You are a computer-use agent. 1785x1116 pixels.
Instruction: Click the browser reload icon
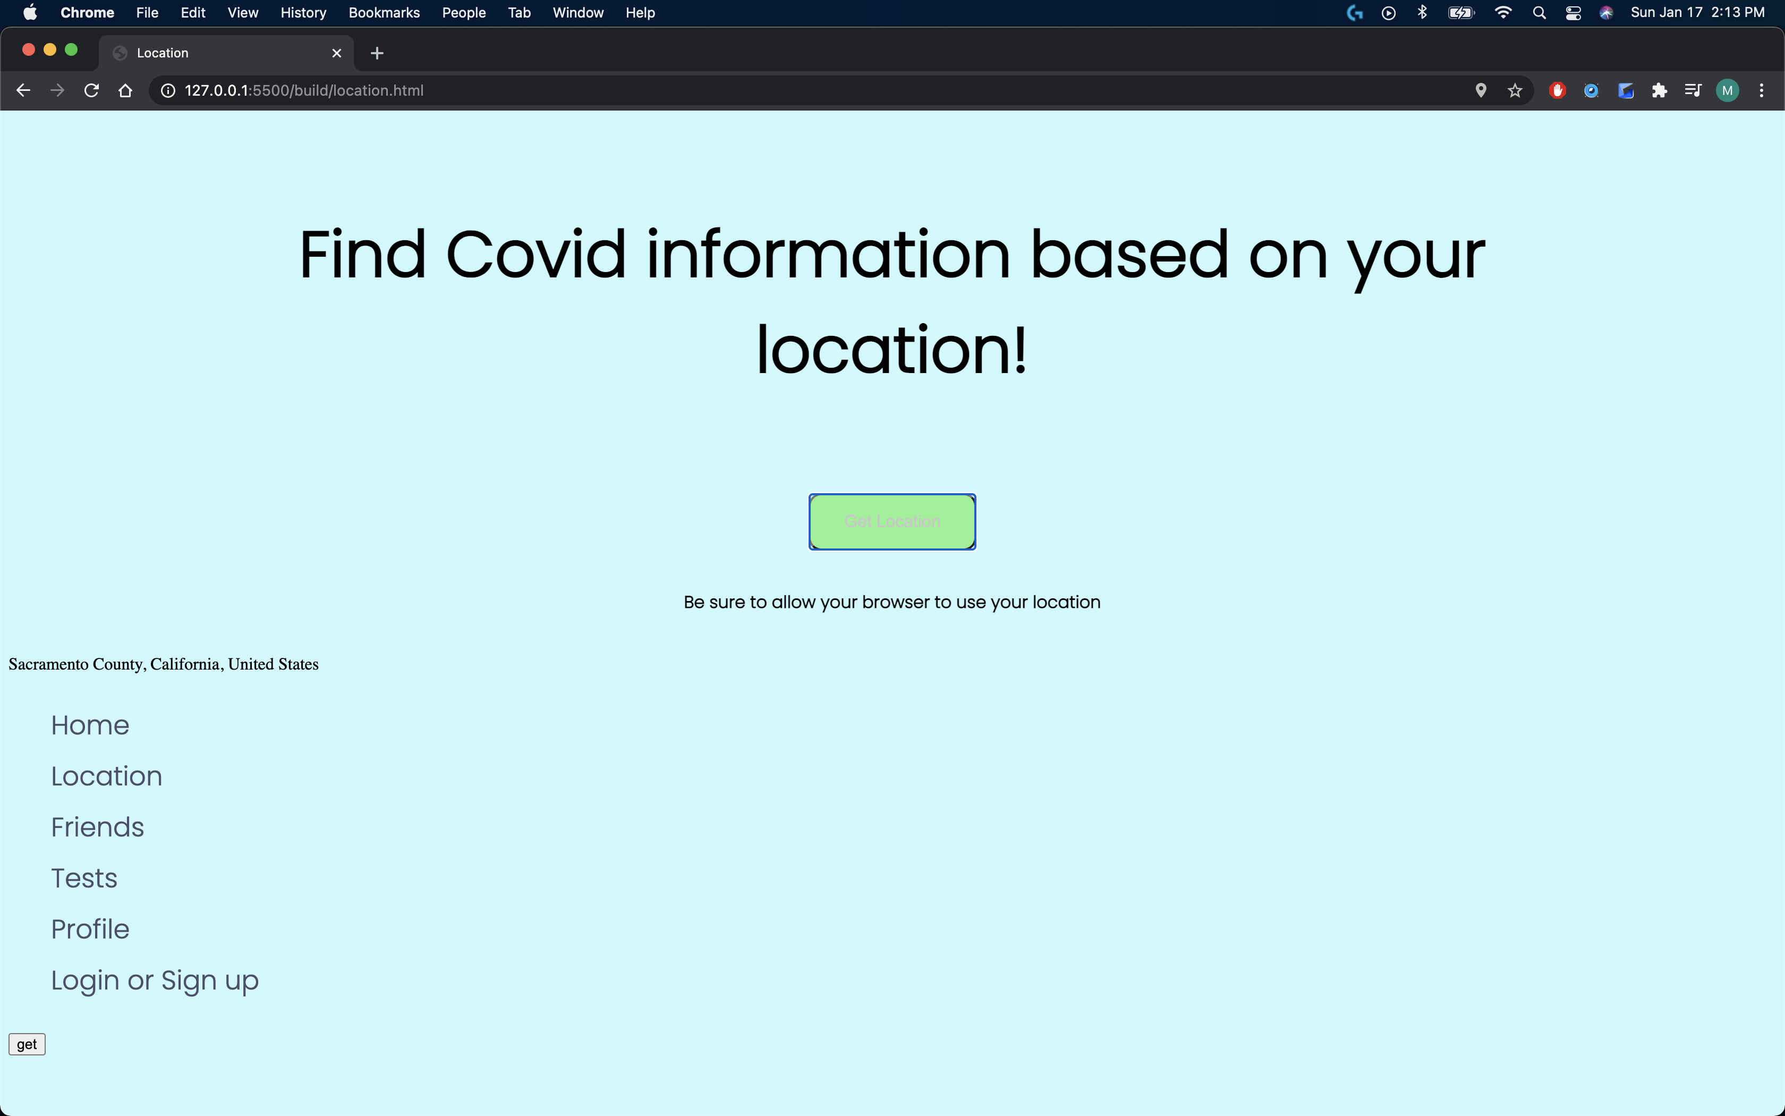click(91, 90)
